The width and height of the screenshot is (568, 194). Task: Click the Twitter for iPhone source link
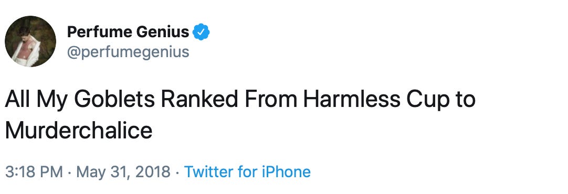247,171
